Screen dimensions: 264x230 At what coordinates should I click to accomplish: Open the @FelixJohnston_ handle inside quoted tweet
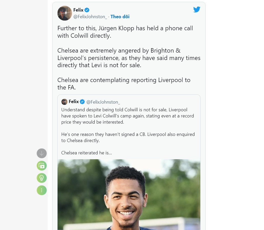pyautogui.click(x=103, y=102)
